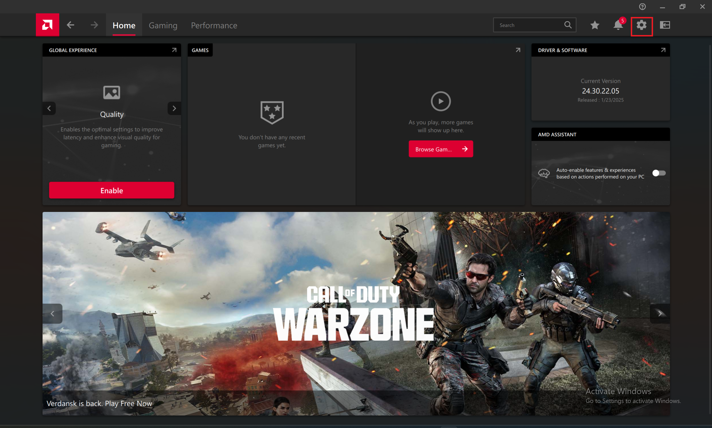Viewport: 712px width, 428px height.
Task: Click the search magnifier icon
Action: (568, 25)
